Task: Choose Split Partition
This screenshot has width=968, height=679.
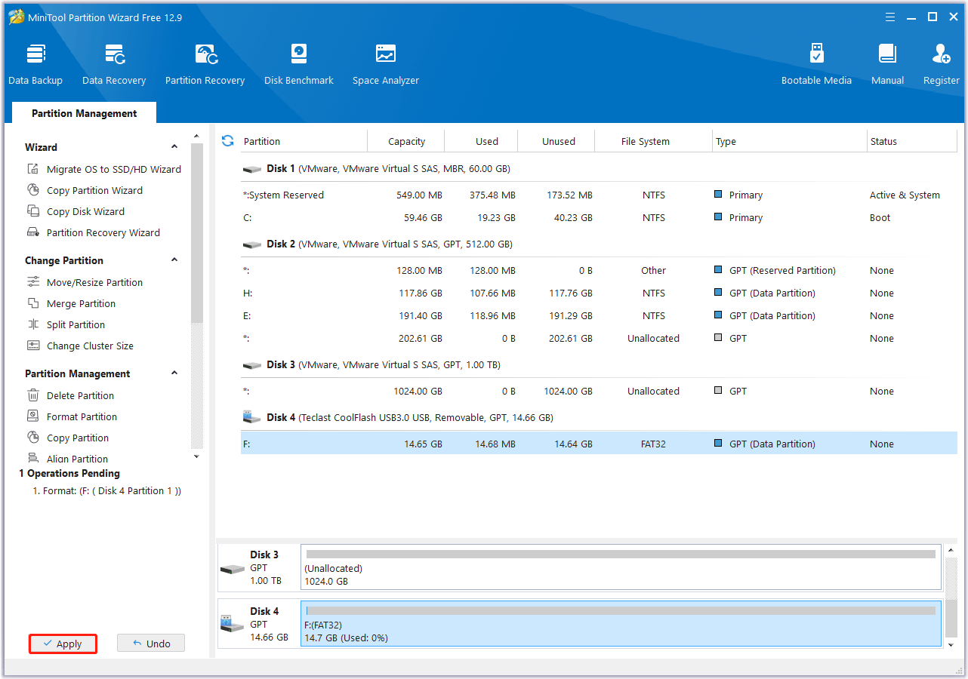Action: 66,324
